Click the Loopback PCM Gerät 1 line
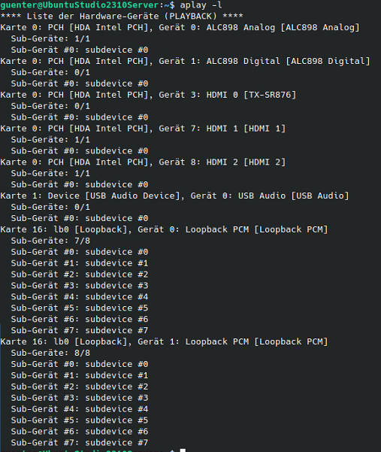Image resolution: width=381 pixels, height=452 pixels. click(164, 341)
